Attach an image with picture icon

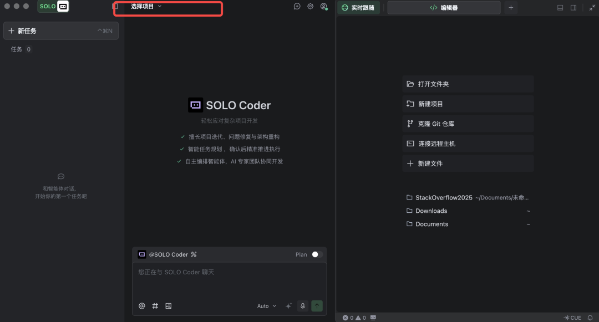click(169, 306)
